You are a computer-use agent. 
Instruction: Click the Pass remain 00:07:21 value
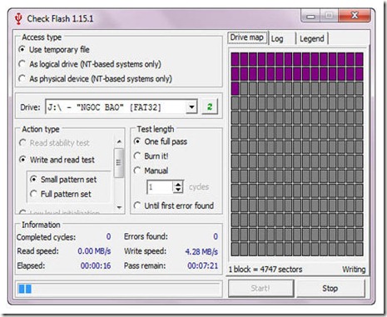coord(202,265)
